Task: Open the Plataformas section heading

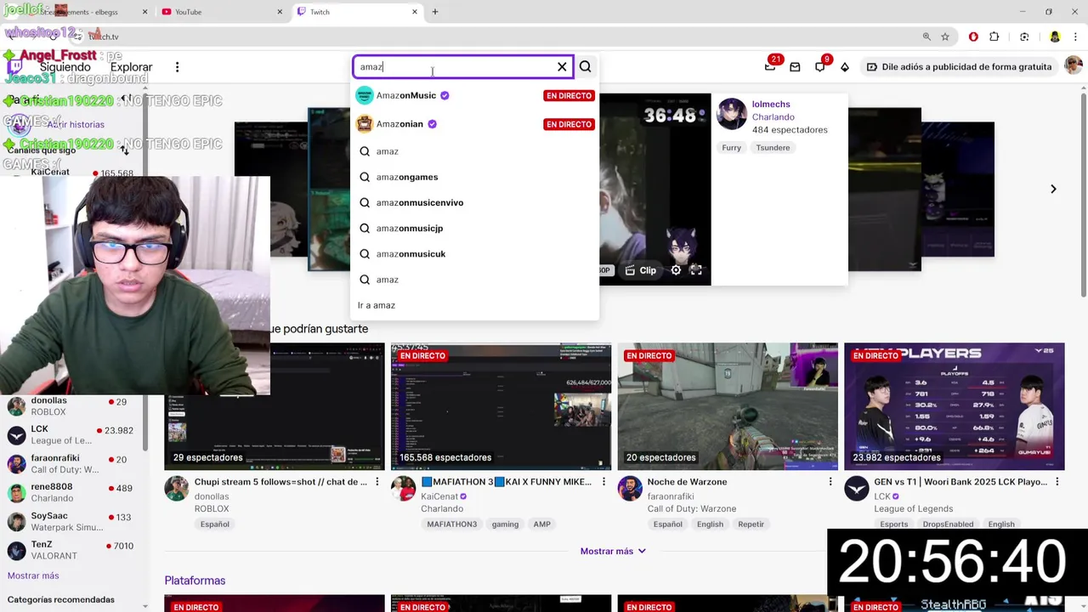Action: (195, 581)
